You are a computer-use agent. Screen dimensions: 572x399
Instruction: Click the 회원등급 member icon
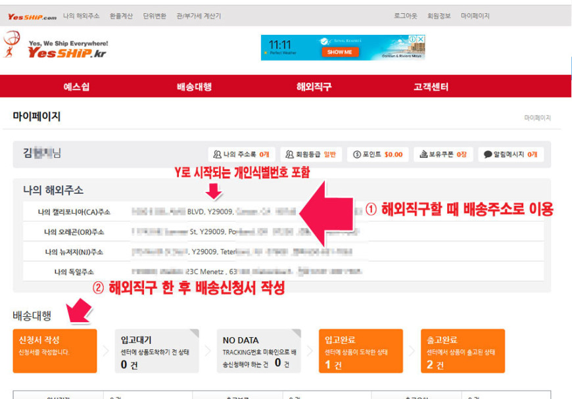290,154
